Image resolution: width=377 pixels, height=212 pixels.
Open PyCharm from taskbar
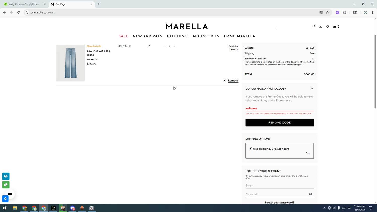pyautogui.click(x=53, y=208)
